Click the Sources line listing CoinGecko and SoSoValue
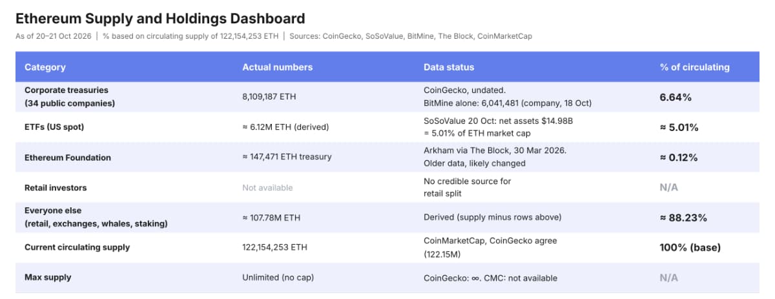The image size is (775, 299). [x=411, y=36]
